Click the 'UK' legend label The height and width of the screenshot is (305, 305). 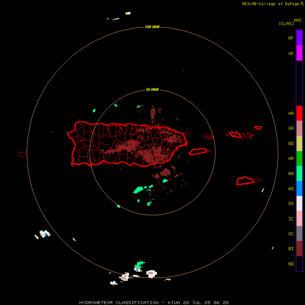click(291, 53)
